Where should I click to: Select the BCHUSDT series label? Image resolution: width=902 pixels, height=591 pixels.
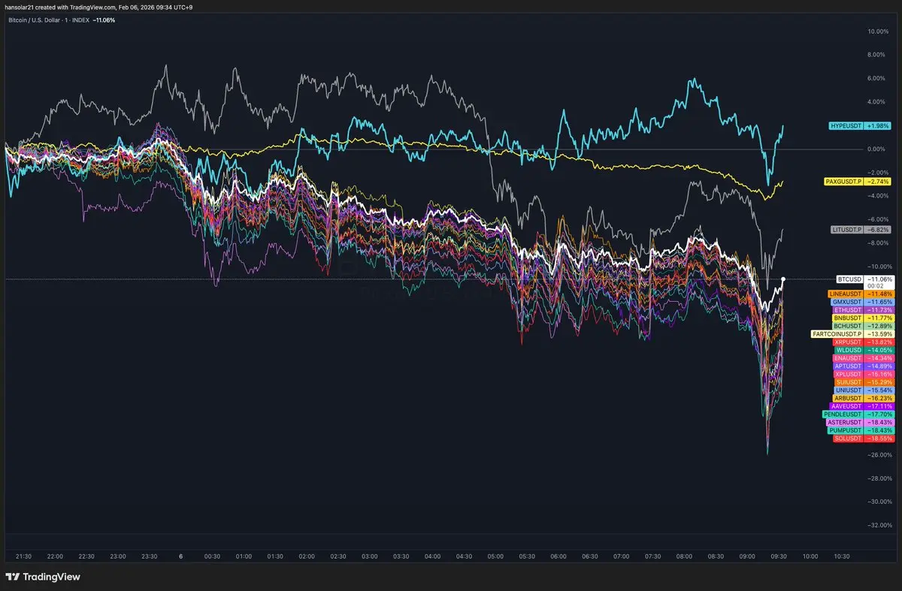(x=847, y=326)
